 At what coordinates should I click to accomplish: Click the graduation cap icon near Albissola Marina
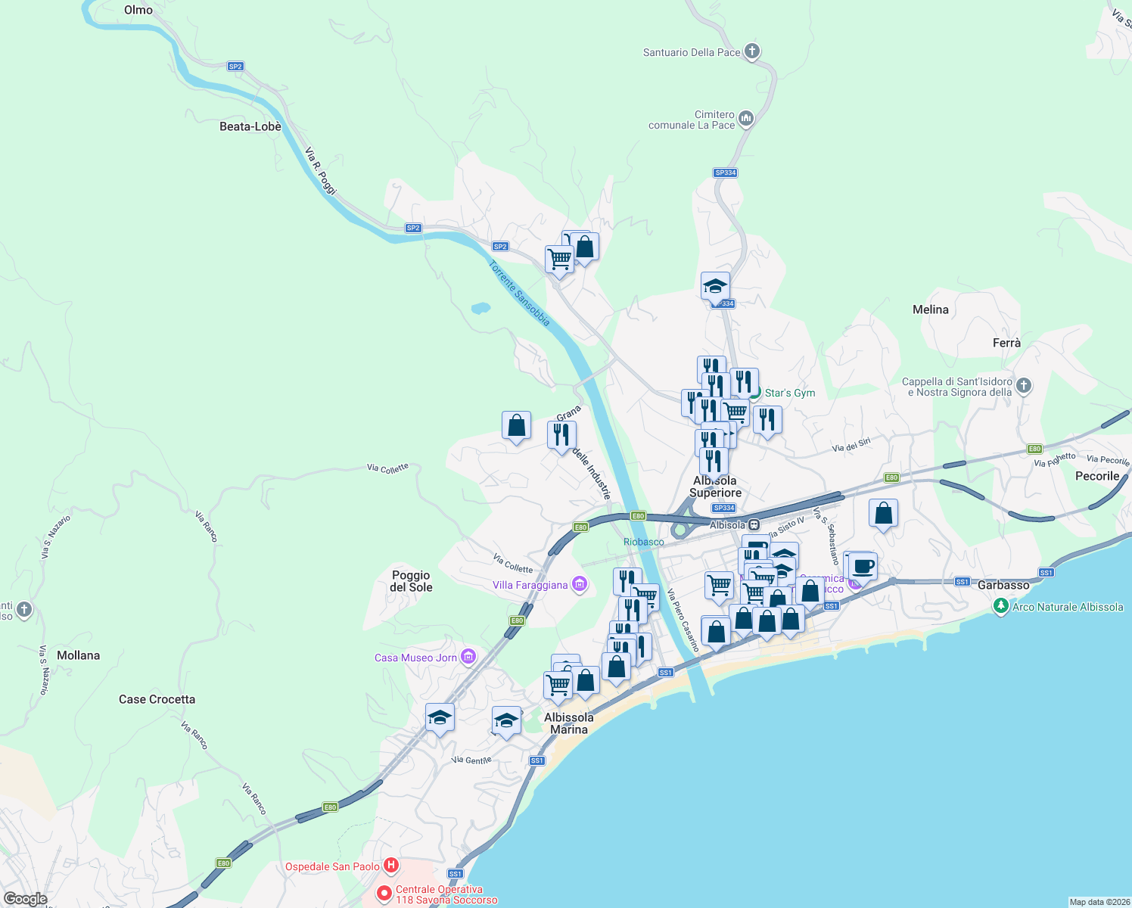(505, 721)
